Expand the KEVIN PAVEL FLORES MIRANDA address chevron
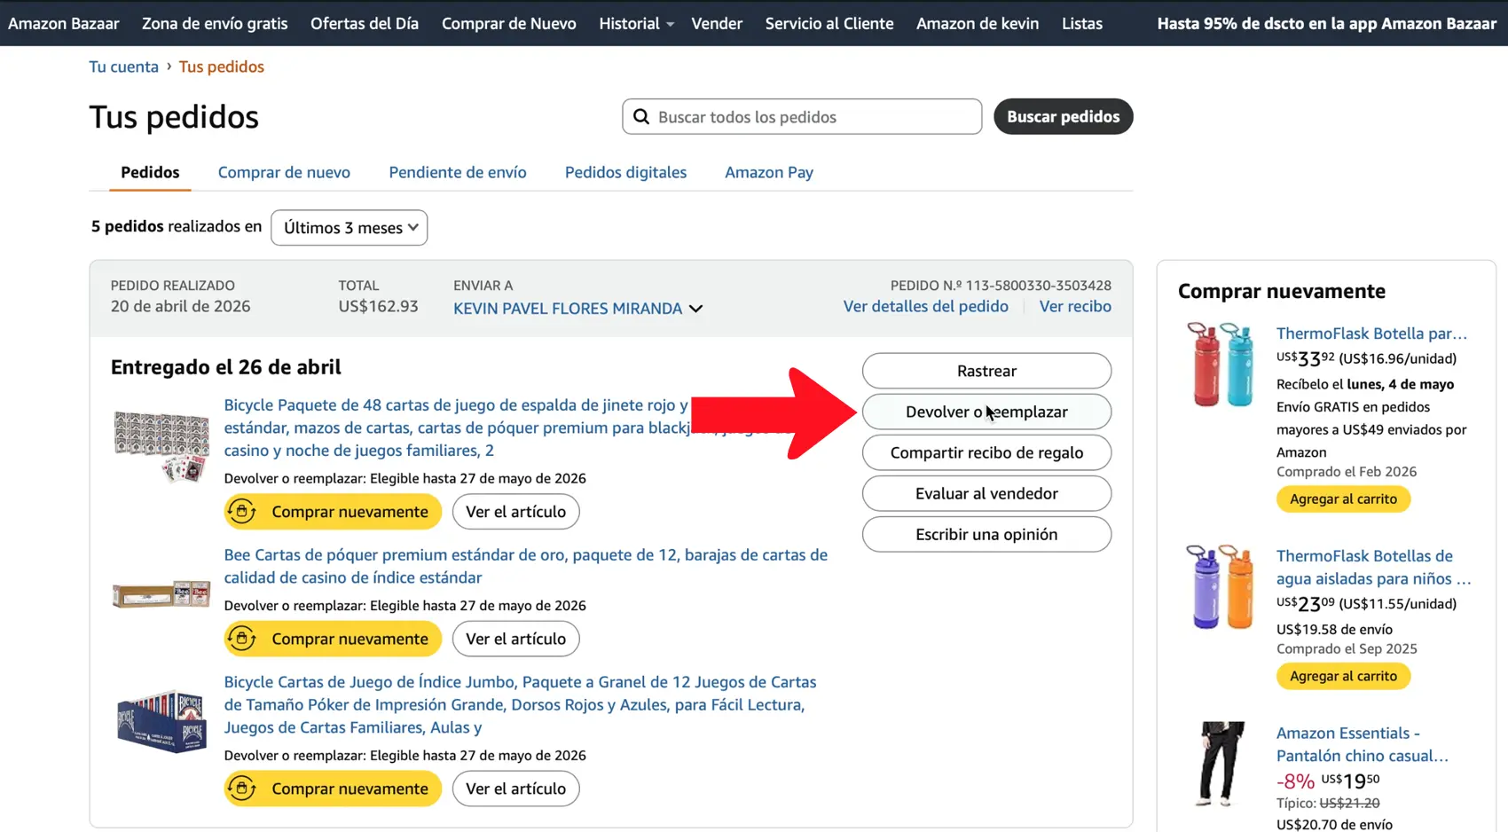Viewport: 1508px width, 832px height. coord(696,309)
